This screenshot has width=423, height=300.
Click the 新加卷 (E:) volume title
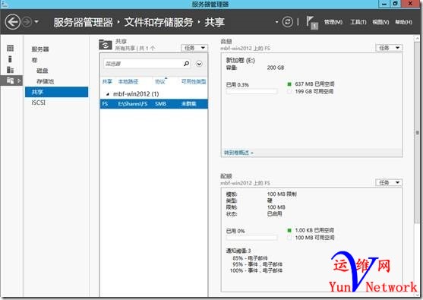point(241,60)
